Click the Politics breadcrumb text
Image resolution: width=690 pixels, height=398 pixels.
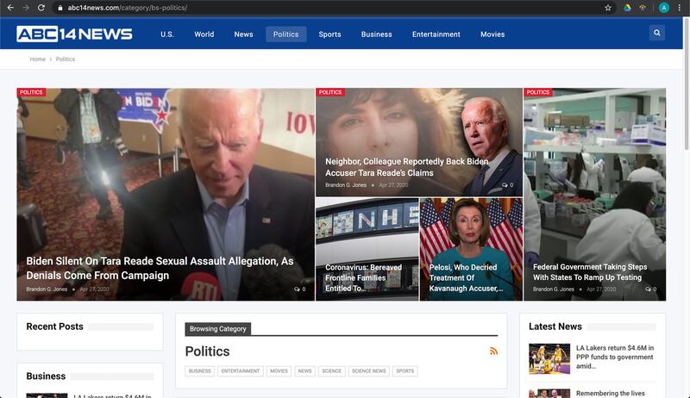[x=66, y=59]
